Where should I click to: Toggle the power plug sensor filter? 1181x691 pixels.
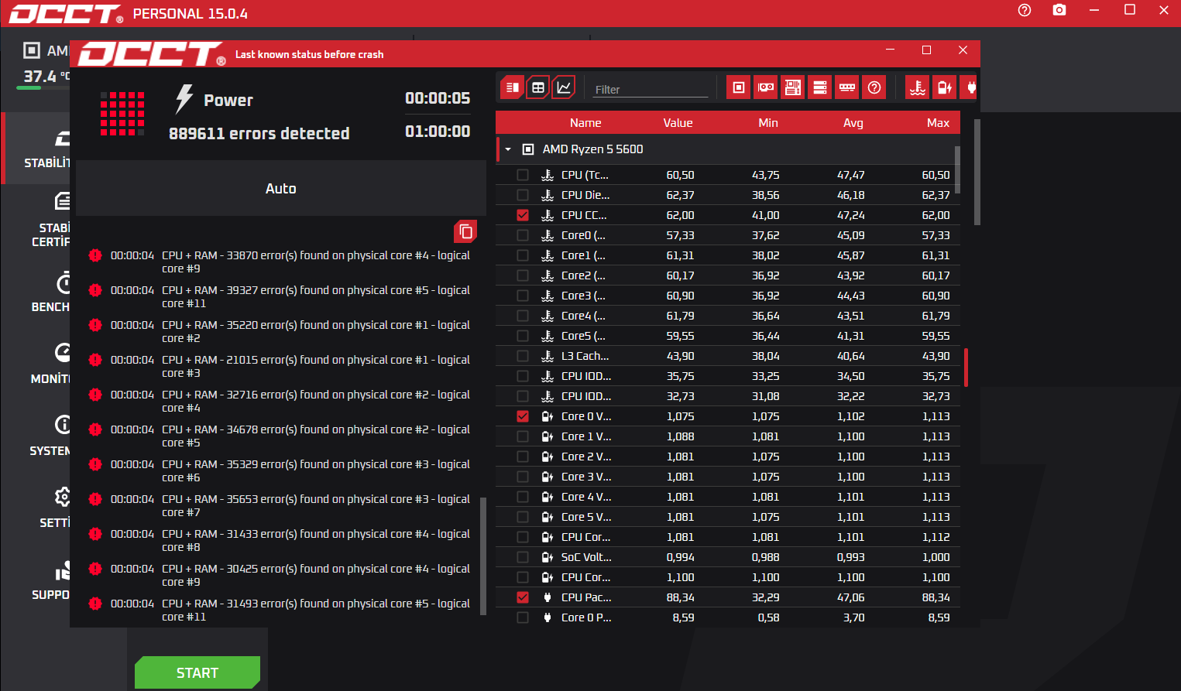pos(970,87)
